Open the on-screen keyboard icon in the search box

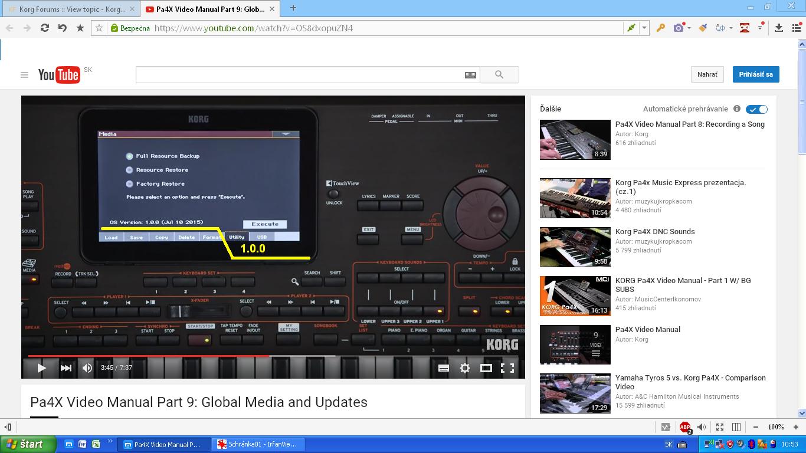(x=470, y=75)
